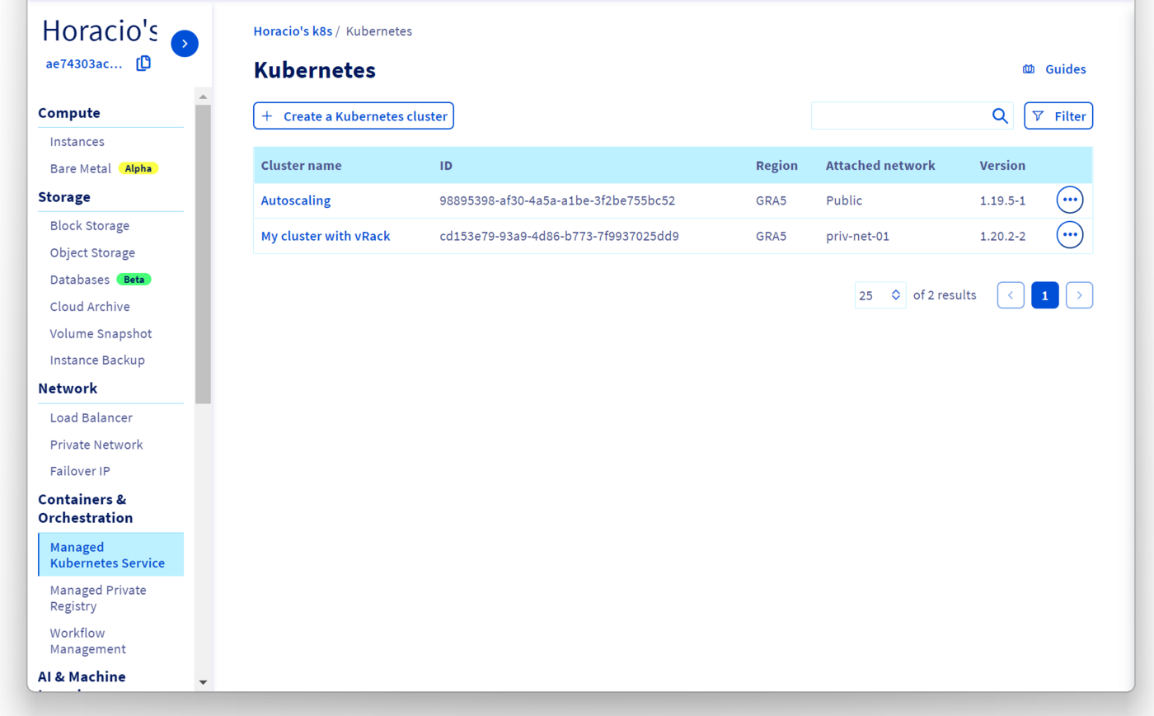The height and width of the screenshot is (716, 1154).
Task: Go to next results page arrow
Action: coord(1079,295)
